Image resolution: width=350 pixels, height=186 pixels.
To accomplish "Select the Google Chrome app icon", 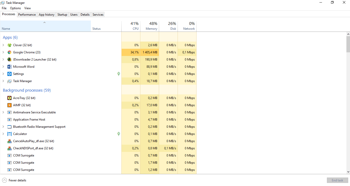I will [x=9, y=52].
